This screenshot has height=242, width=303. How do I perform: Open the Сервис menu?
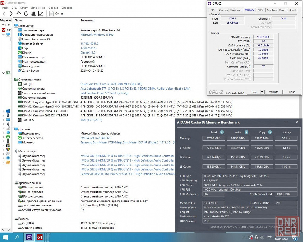click(53, 8)
